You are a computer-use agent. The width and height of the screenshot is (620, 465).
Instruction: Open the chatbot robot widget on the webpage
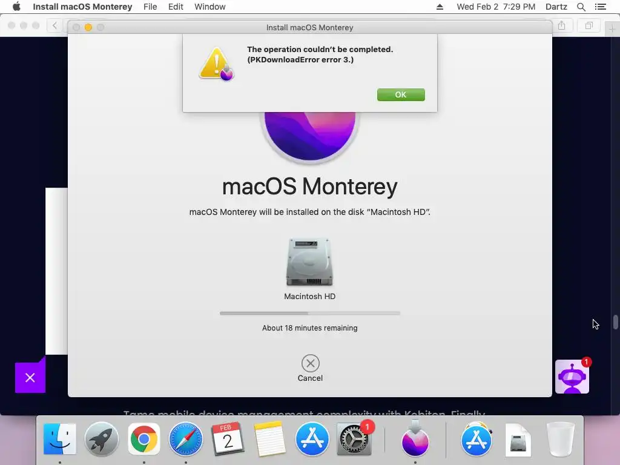[572, 377]
